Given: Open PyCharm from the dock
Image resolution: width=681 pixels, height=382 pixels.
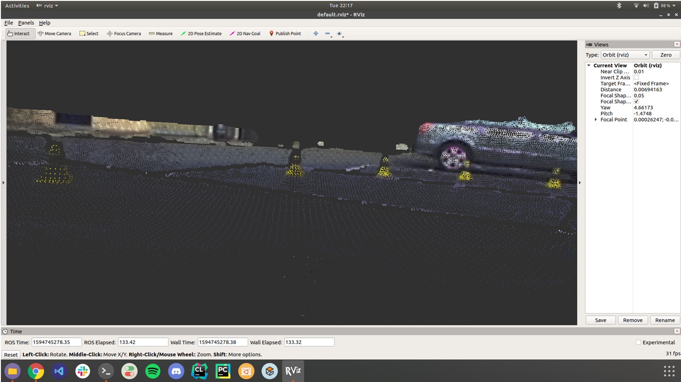Looking at the screenshot, I should point(223,371).
